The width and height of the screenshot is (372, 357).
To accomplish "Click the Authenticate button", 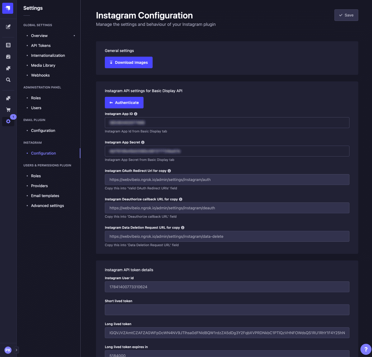I will tap(124, 103).
